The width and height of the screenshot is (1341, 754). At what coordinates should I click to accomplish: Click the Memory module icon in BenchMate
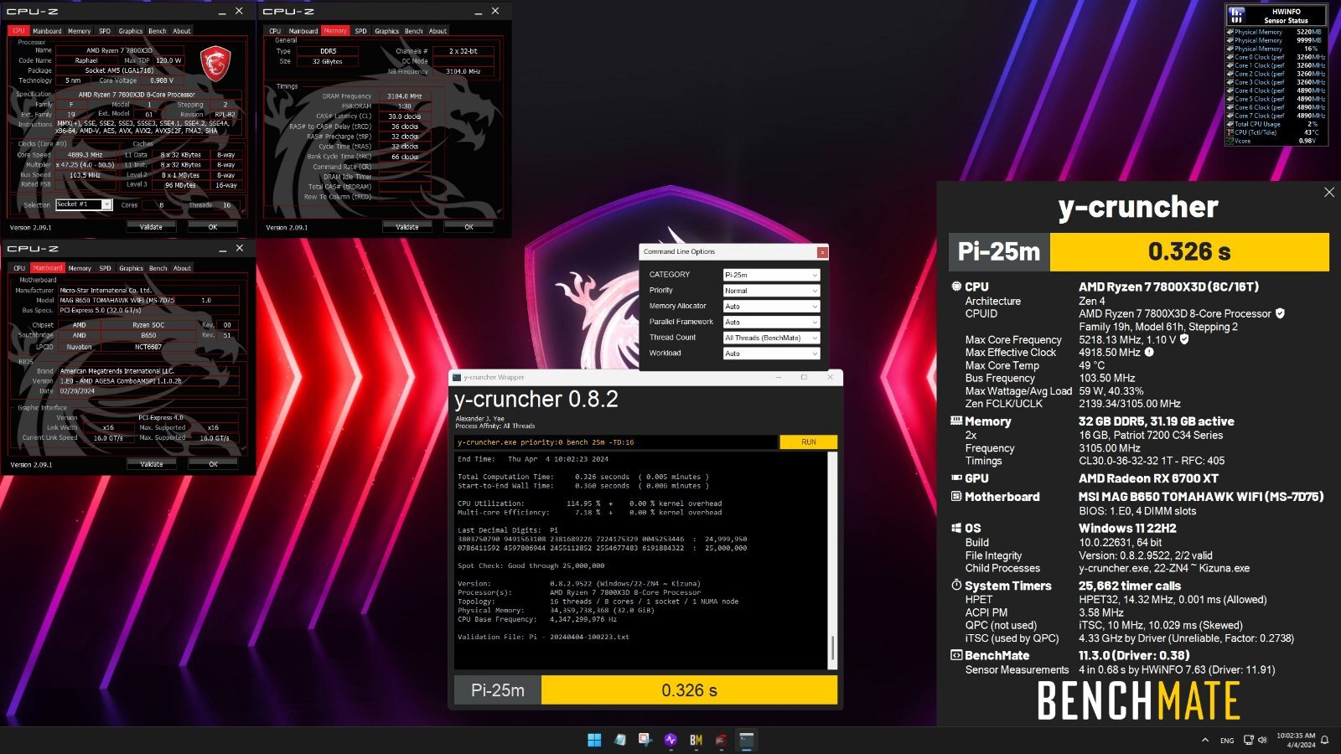[x=956, y=421]
